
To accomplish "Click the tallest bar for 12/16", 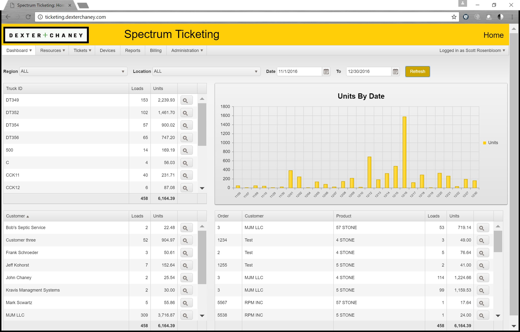I will (x=404, y=152).
